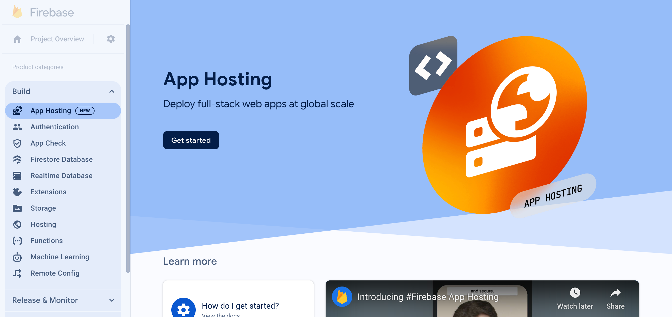
Task: Select App Hosting from sidebar menu
Action: (63, 110)
